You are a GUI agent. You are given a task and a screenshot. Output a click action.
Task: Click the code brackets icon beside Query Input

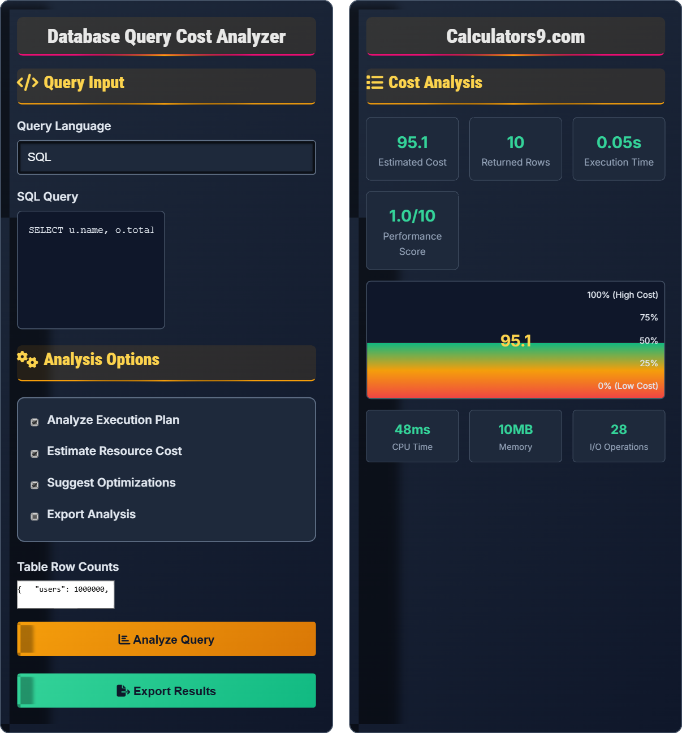[x=28, y=83]
